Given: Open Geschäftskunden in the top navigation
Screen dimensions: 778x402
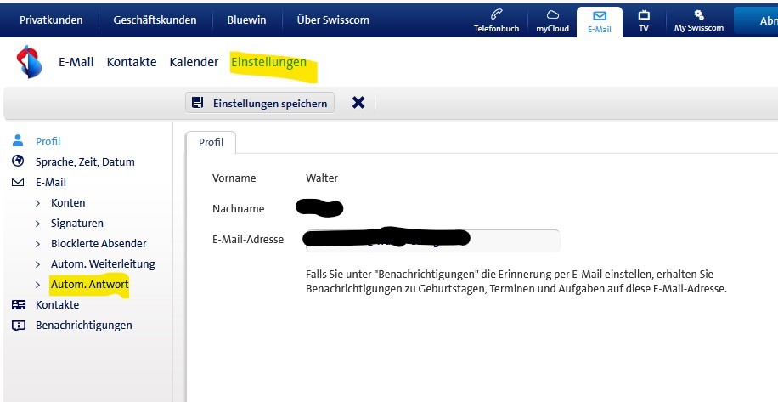Looking at the screenshot, I should tap(155, 20).
